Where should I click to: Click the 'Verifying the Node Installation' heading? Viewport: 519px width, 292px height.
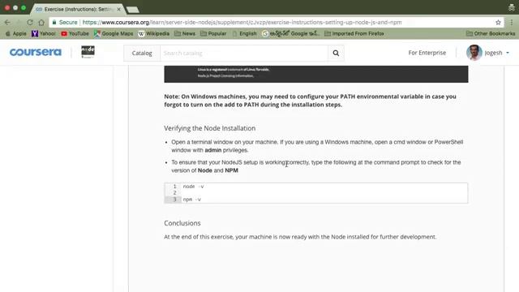[209, 128]
